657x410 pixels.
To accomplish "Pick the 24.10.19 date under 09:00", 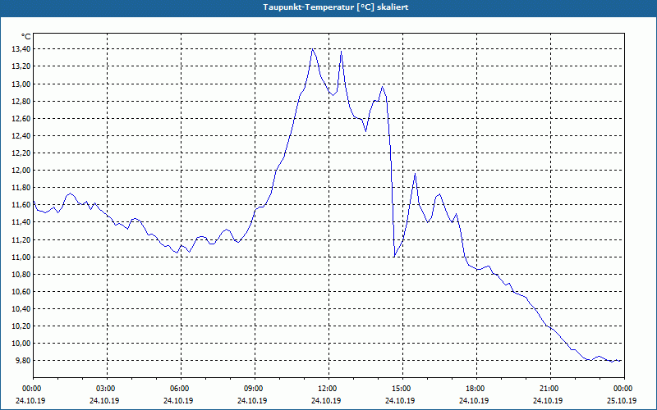I will tap(252, 400).
